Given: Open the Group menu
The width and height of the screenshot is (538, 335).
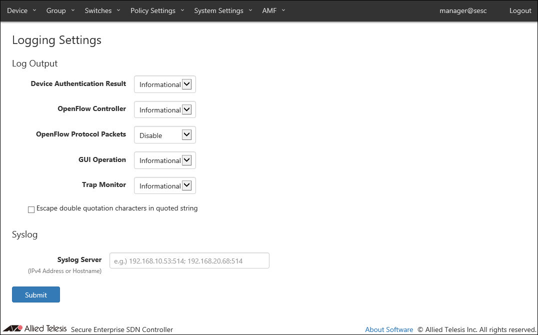Looking at the screenshot, I should click(60, 10).
